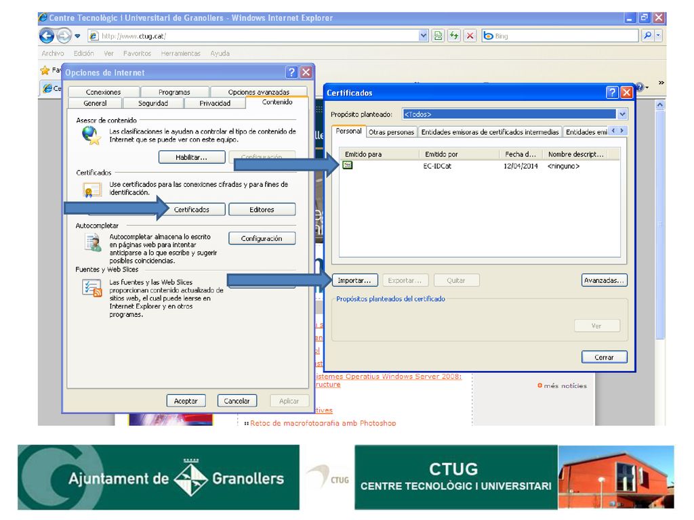Sort by Fecha d... column header
Screen dimensions: 694x520
point(521,154)
